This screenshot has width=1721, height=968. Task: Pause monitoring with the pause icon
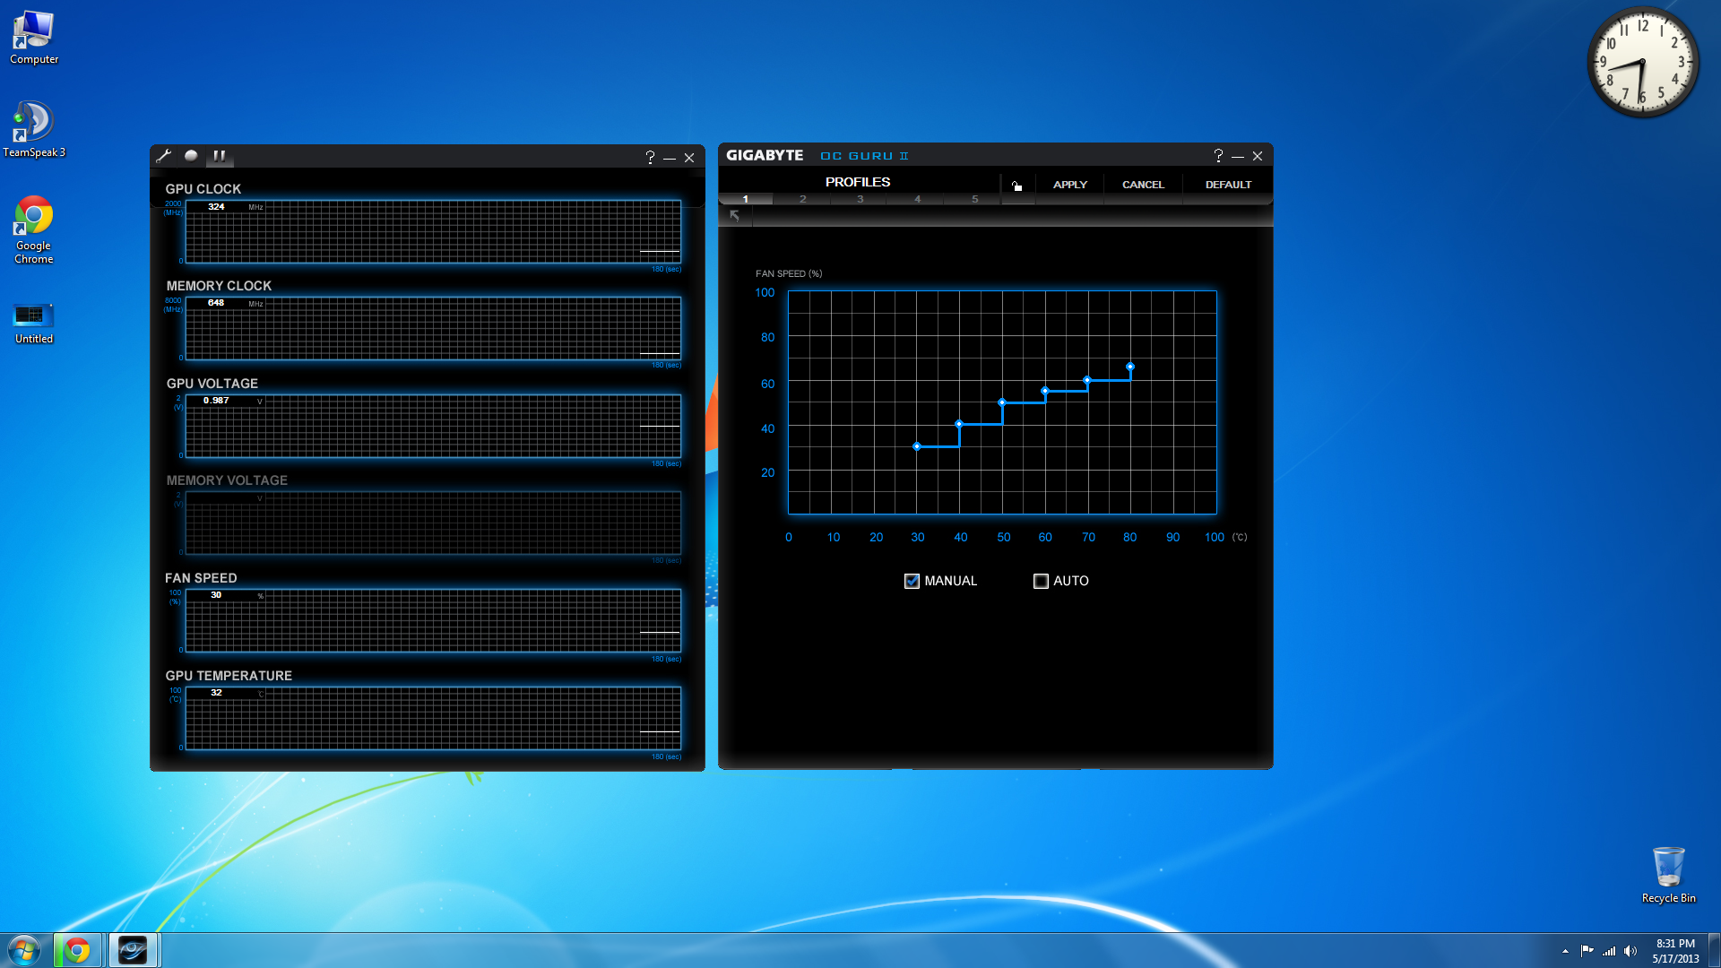point(220,156)
